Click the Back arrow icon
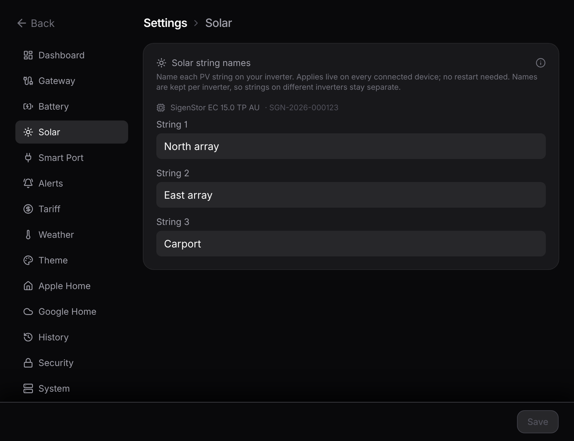This screenshot has width=574, height=441. pyautogui.click(x=21, y=23)
